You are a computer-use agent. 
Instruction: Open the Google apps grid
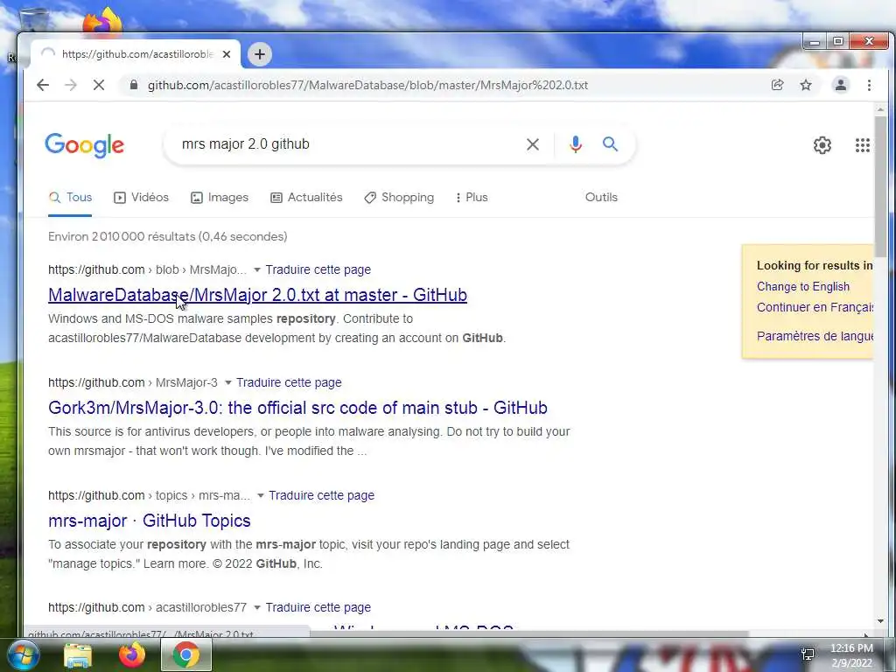862,145
